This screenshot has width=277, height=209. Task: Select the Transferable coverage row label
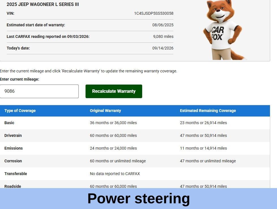[16, 174]
